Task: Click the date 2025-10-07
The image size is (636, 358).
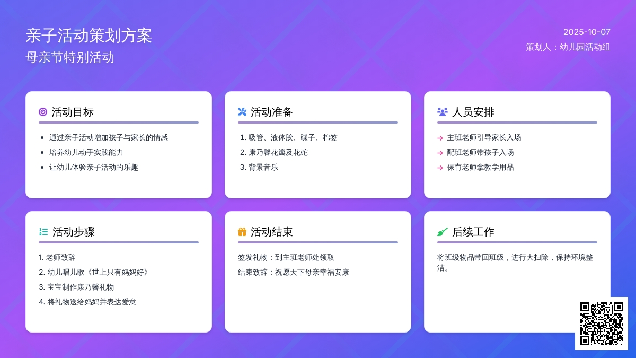Action: [x=587, y=32]
